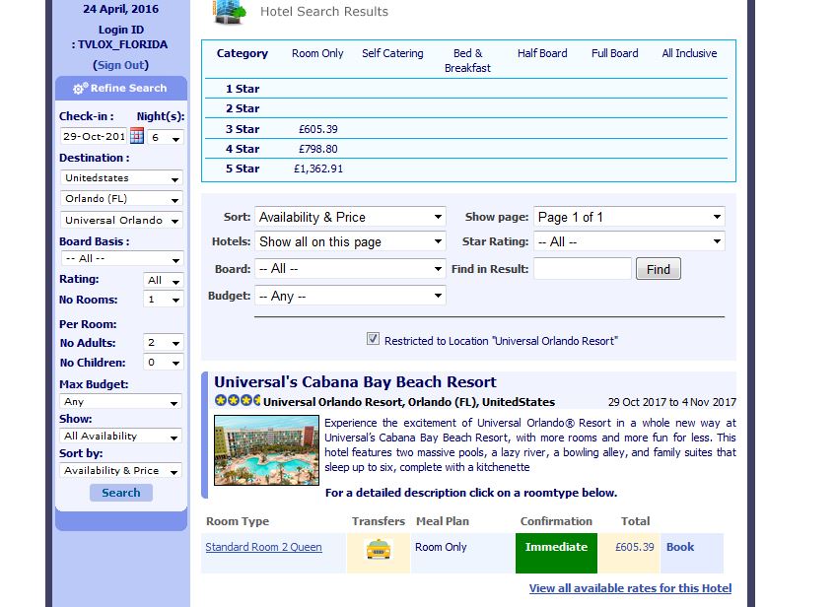Click the Self Catering column header

coord(392,53)
